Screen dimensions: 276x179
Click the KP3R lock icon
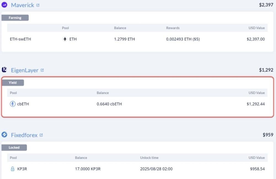tap(12, 169)
